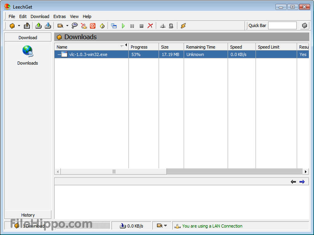This screenshot has height=235, width=314.
Task: Sort by the Name column header
Action: [91, 47]
